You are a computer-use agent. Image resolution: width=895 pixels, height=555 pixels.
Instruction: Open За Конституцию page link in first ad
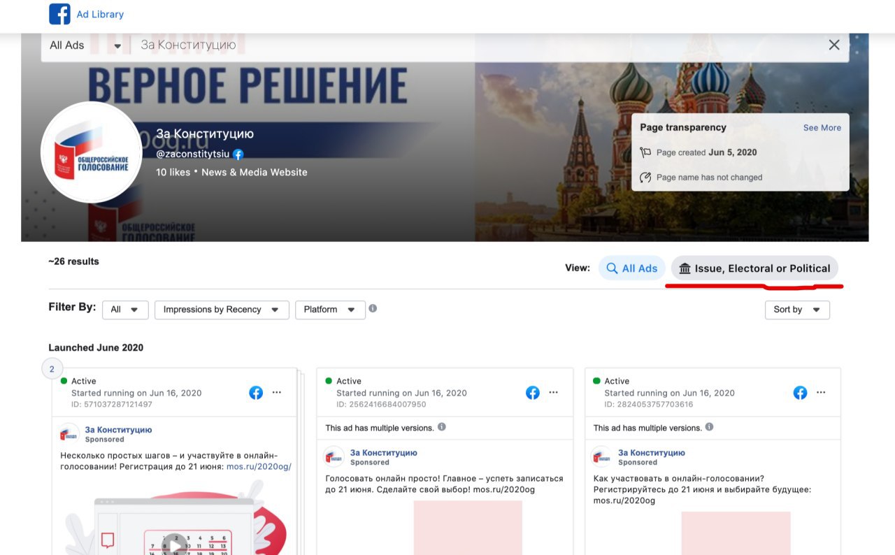(x=118, y=430)
